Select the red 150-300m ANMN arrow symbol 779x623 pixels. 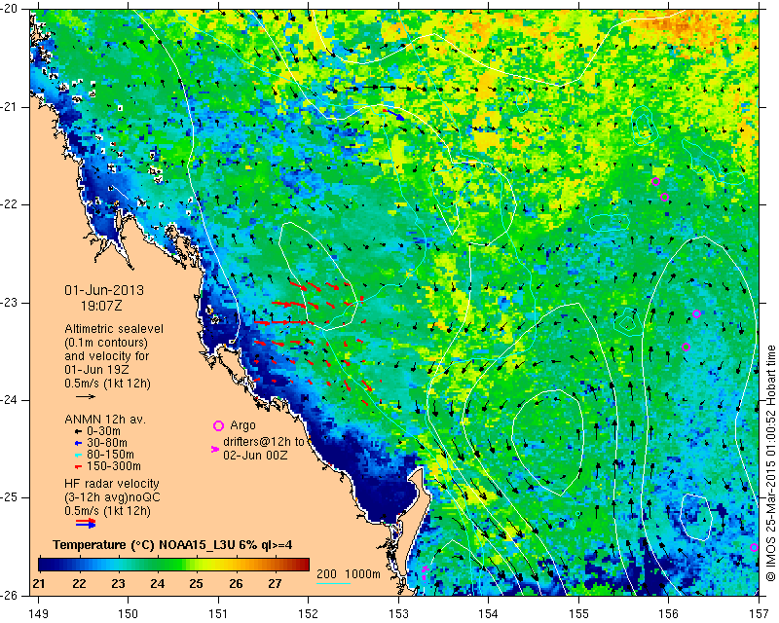(x=78, y=466)
